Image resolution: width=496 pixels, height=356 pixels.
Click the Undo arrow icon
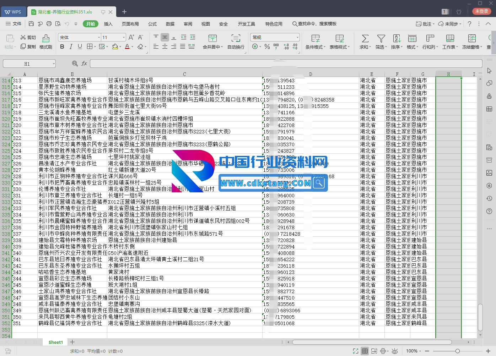tap(67, 24)
